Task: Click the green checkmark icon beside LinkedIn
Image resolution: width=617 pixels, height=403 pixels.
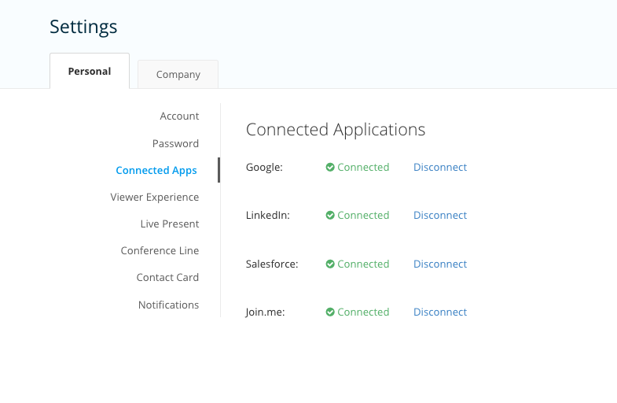Action: (330, 216)
